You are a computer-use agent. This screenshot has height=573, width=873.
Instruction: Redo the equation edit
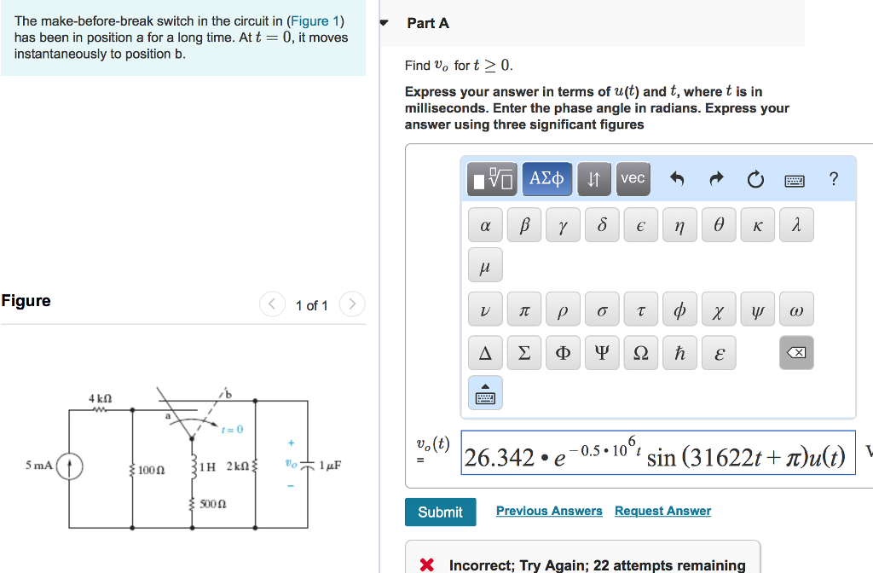click(x=716, y=178)
